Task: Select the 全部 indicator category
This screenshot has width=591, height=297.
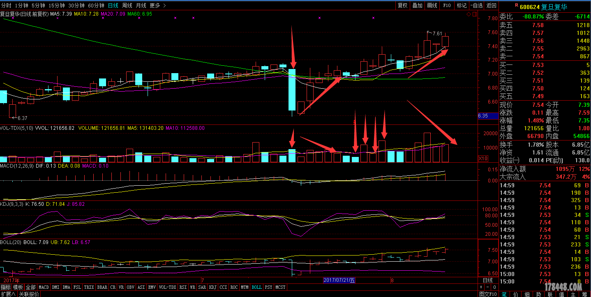Action: [x=31, y=287]
